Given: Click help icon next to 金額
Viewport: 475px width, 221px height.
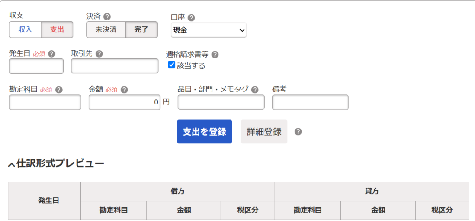Looking at the screenshot, I should 124,90.
